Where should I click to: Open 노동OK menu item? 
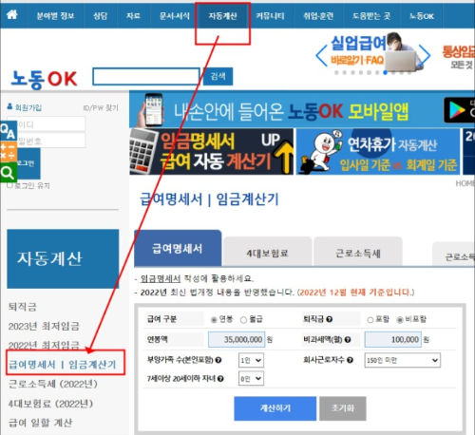tap(422, 16)
